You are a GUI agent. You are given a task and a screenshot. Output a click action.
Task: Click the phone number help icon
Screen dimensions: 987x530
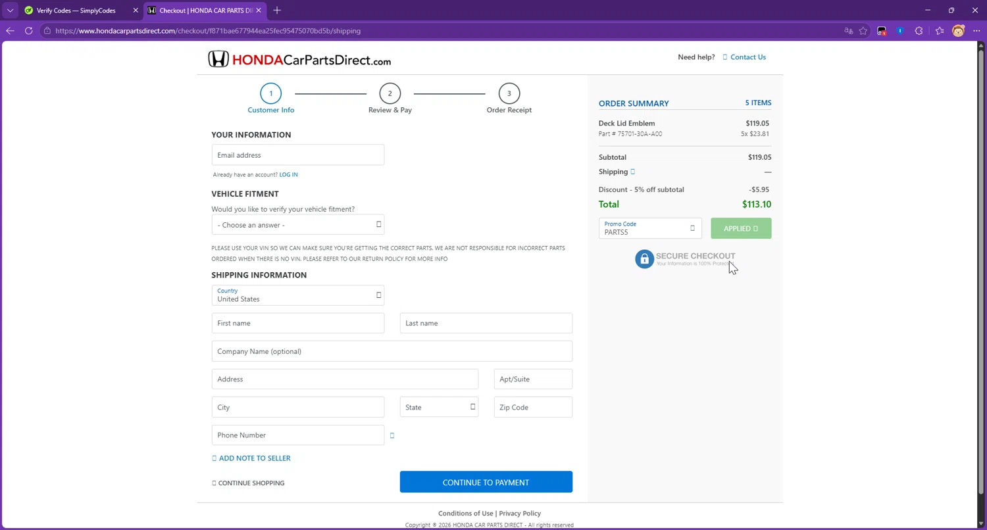(x=392, y=435)
